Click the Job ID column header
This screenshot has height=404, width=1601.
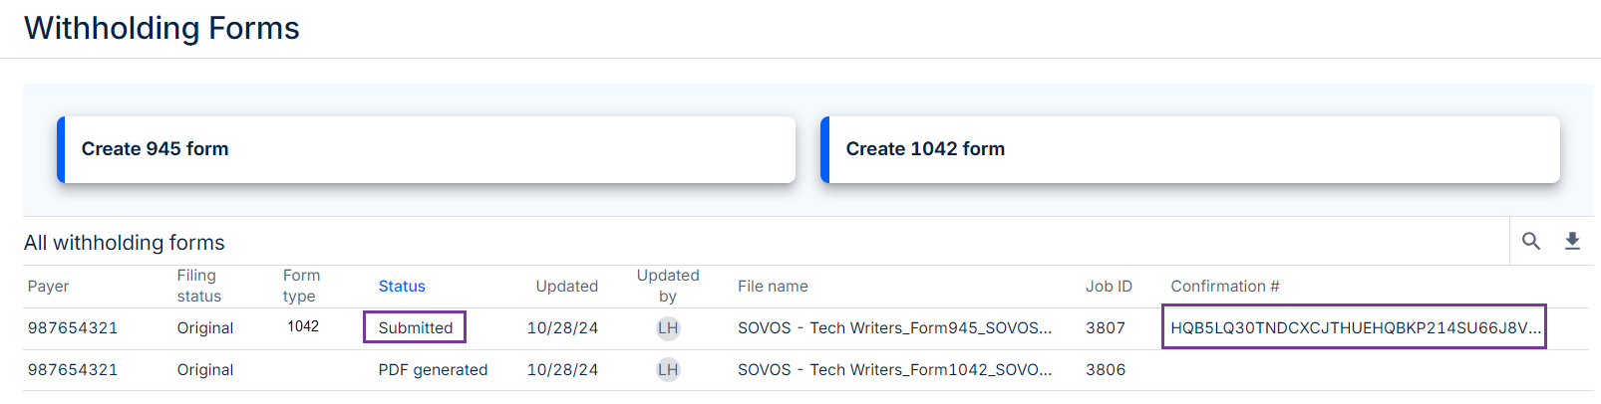(1109, 287)
